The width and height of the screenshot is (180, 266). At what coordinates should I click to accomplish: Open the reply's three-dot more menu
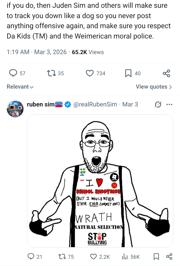tap(169, 104)
